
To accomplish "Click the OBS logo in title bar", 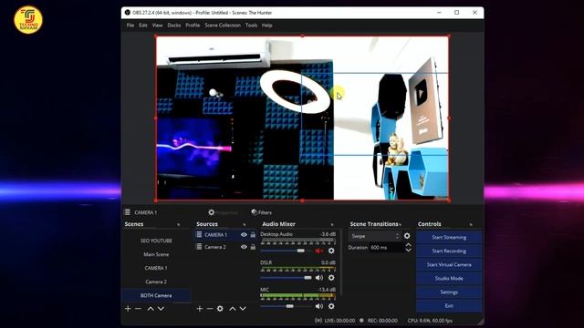I will pyautogui.click(x=128, y=13).
